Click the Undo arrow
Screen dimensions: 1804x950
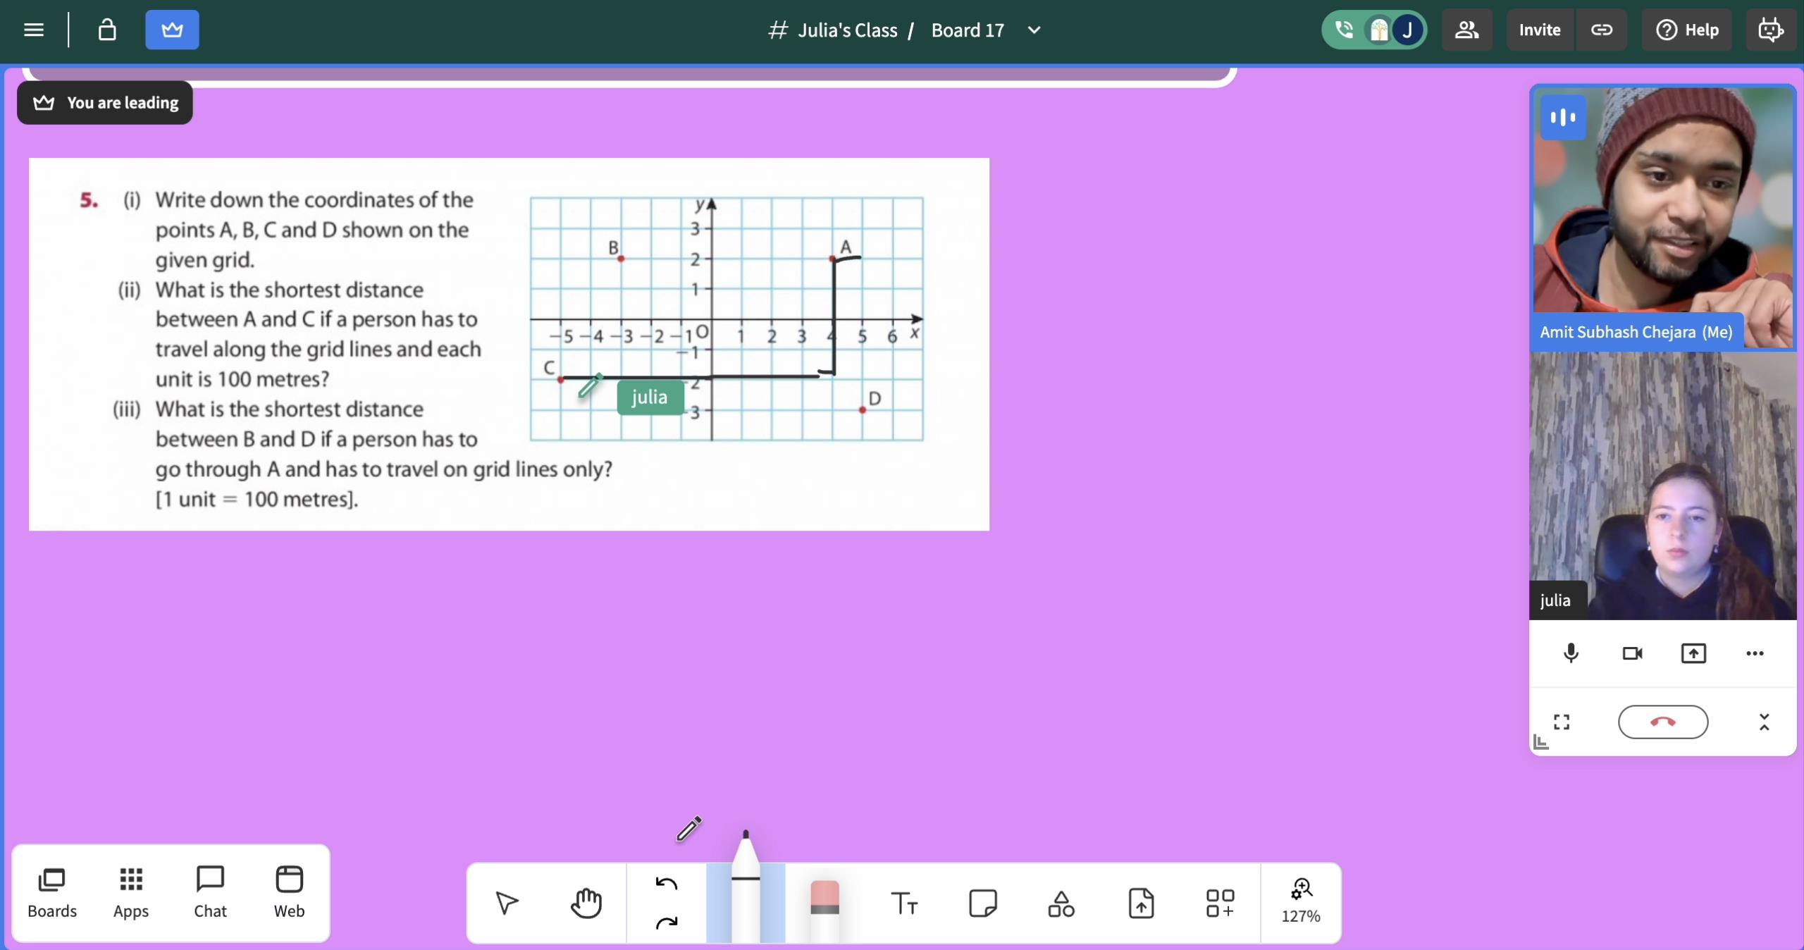666,884
